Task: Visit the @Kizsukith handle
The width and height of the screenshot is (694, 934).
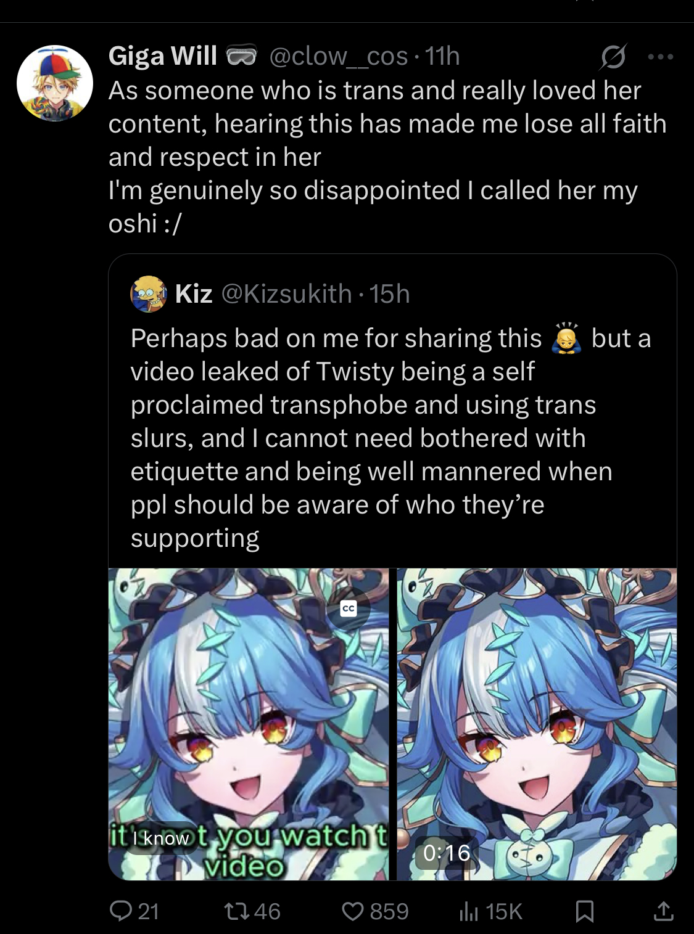Action: coord(286,293)
